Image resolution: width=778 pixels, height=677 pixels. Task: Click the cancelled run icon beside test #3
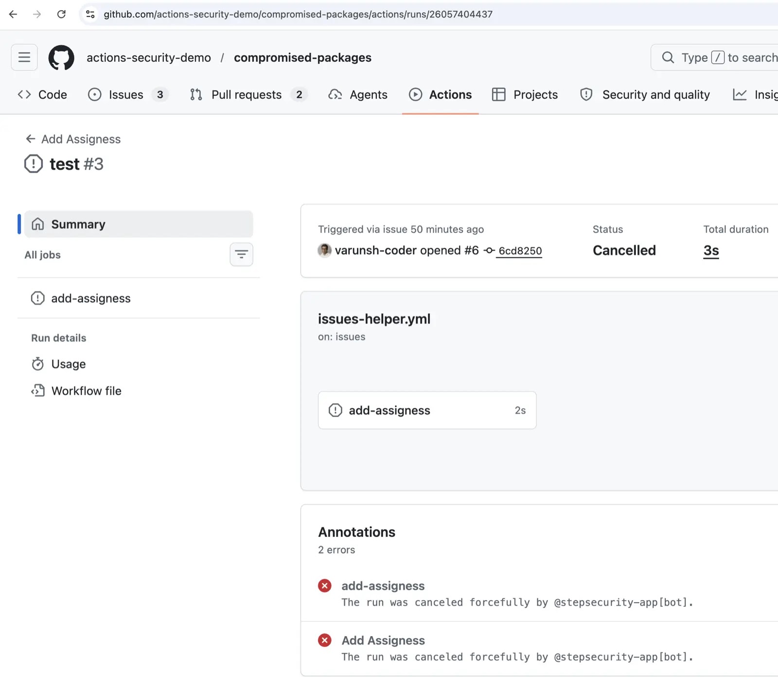pos(34,164)
